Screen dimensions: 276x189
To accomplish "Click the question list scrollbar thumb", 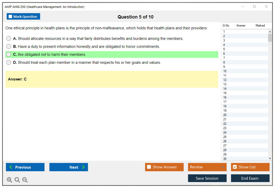I will click(270, 38).
